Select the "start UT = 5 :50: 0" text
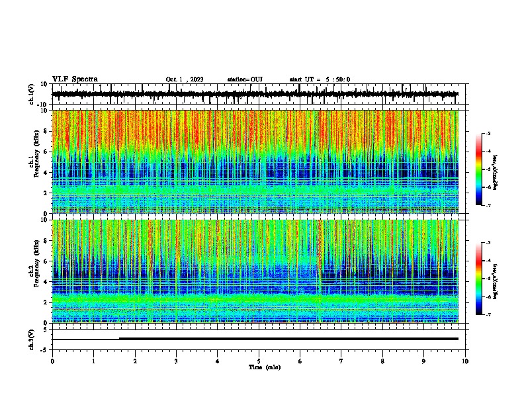Viewport: 524px width, 405px height. click(320, 79)
